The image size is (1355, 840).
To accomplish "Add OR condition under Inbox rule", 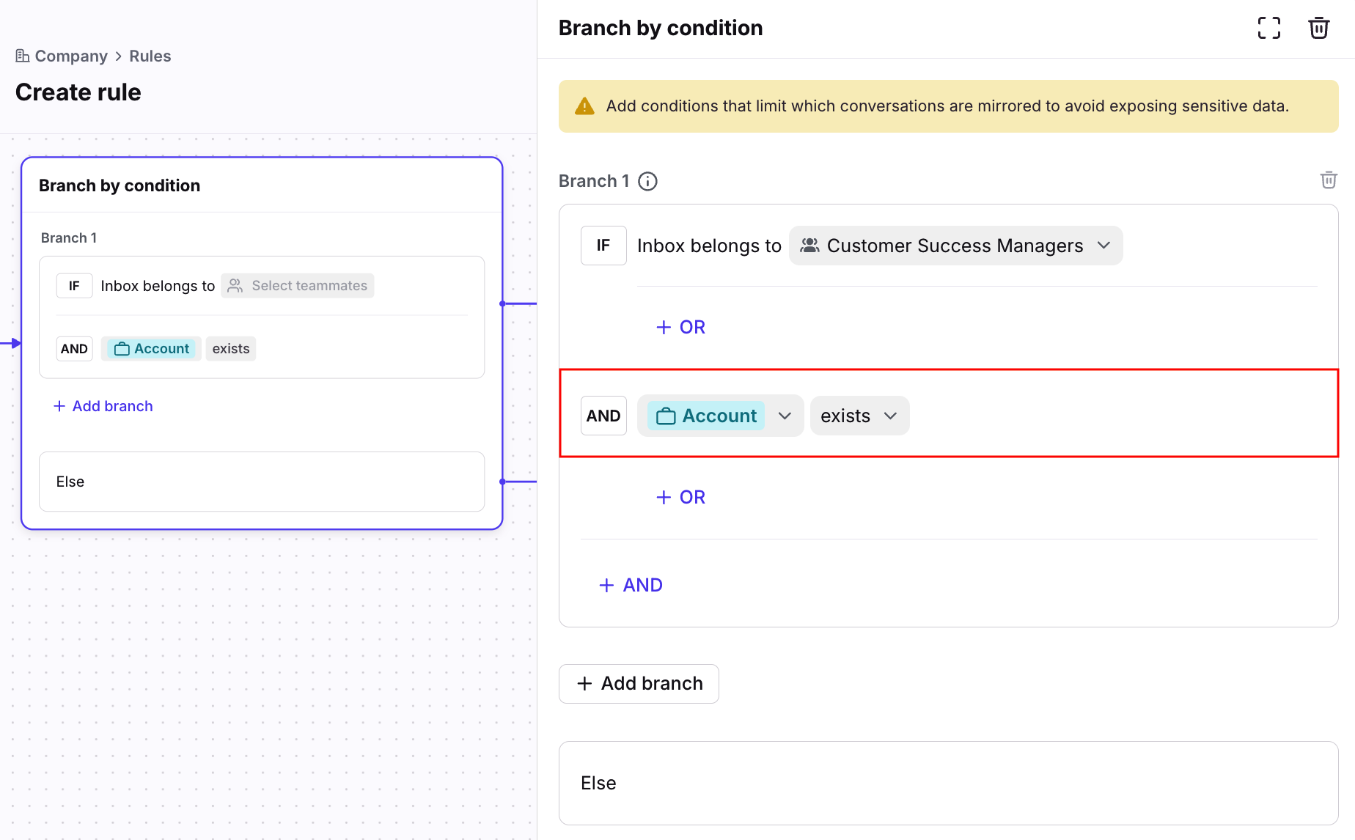I will [680, 327].
